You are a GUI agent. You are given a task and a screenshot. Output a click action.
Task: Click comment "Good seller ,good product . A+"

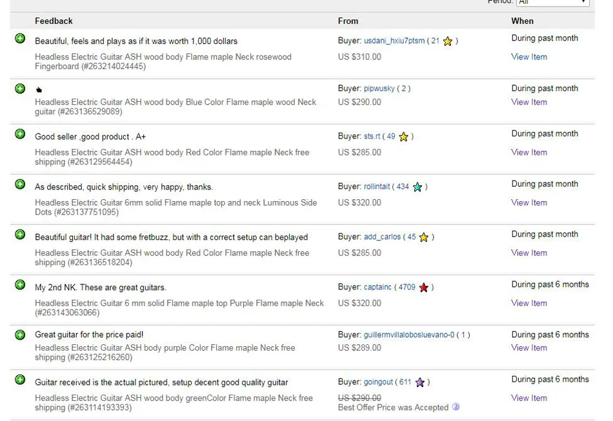pyautogui.click(x=90, y=137)
